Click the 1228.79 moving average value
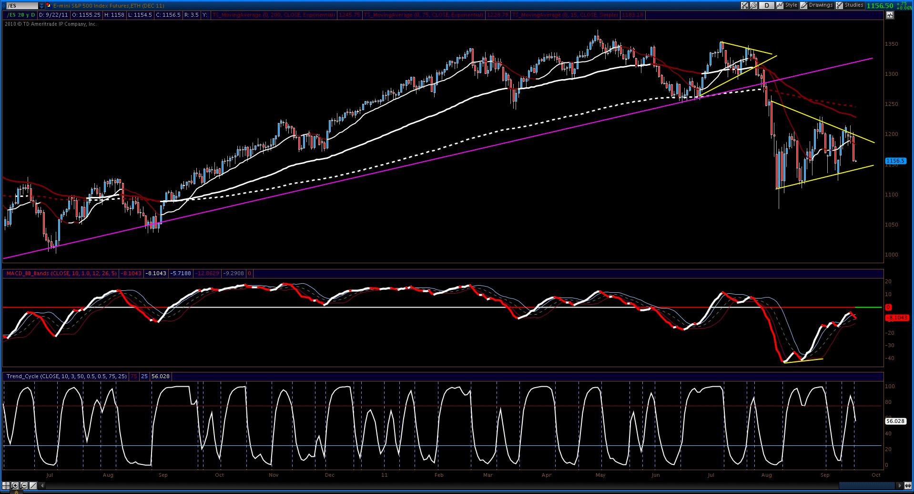 [498, 15]
